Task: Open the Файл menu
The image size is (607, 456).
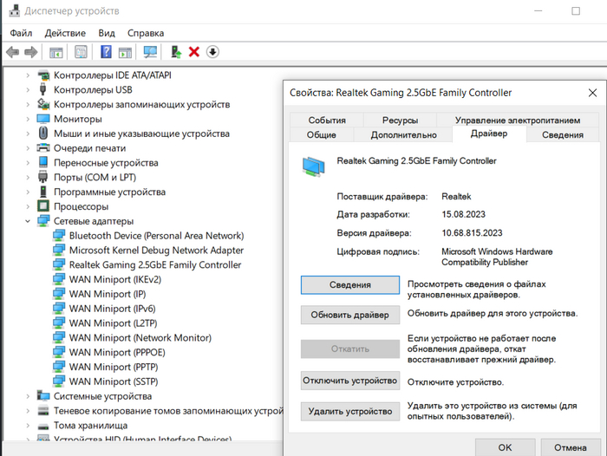Action: (x=21, y=33)
